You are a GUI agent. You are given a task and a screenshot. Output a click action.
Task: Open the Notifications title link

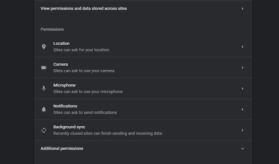[65, 106]
